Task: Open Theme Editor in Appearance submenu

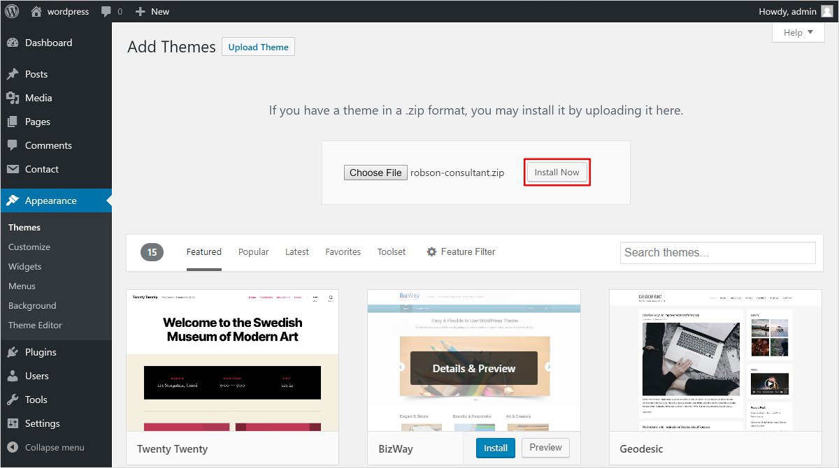Action: (35, 325)
